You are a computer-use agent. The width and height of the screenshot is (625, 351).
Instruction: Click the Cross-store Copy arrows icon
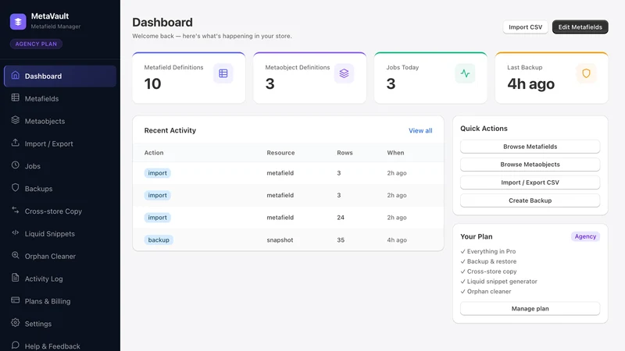(15, 210)
